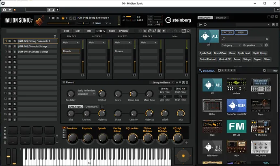The height and width of the screenshot is (166, 280).
Task: Click the save preset icon in Reverb header
Action: tap(183, 83)
